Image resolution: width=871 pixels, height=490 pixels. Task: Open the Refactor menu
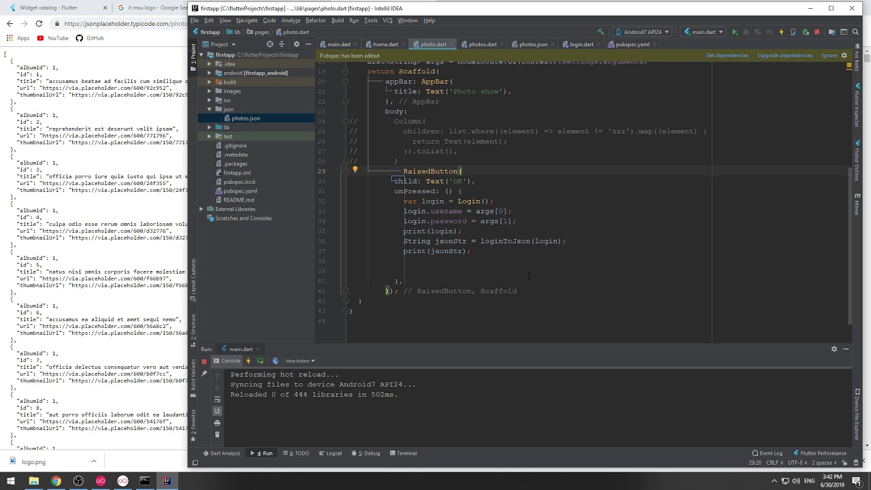tap(316, 20)
